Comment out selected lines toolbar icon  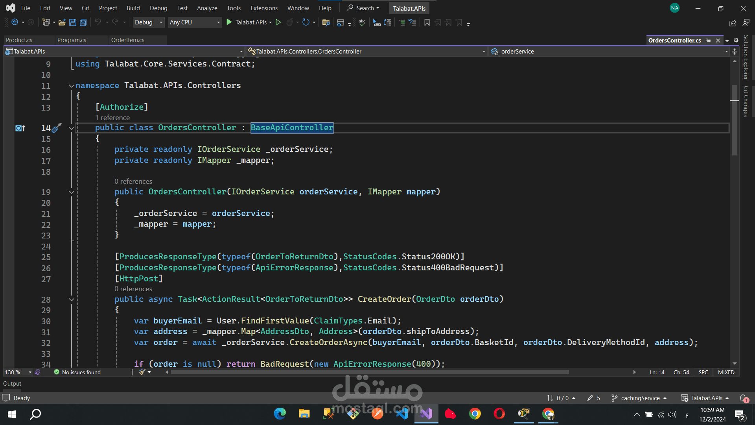402,22
